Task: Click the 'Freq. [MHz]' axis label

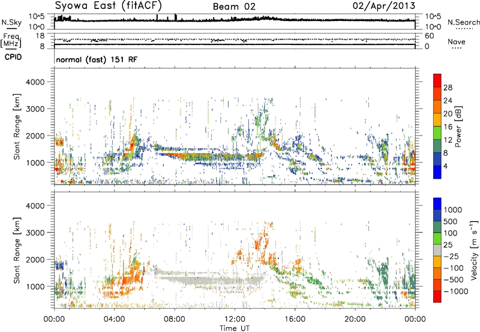Action: coord(11,41)
